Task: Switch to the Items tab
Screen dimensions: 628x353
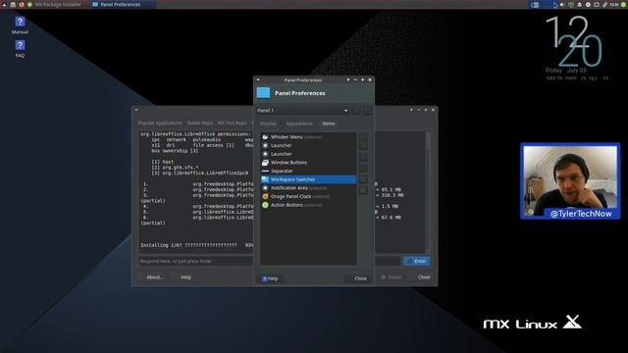Action: pos(329,124)
